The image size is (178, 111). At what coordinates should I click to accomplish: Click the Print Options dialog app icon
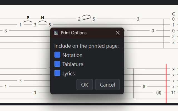(x=56, y=33)
